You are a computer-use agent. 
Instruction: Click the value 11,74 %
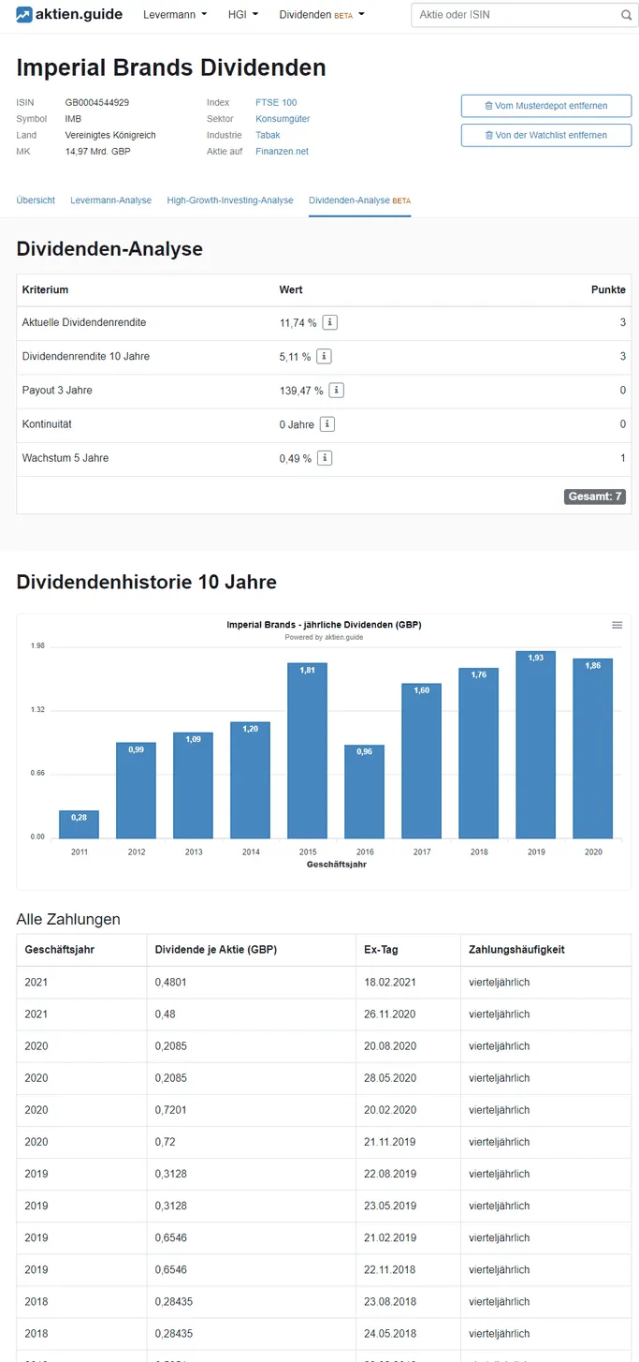(x=298, y=323)
